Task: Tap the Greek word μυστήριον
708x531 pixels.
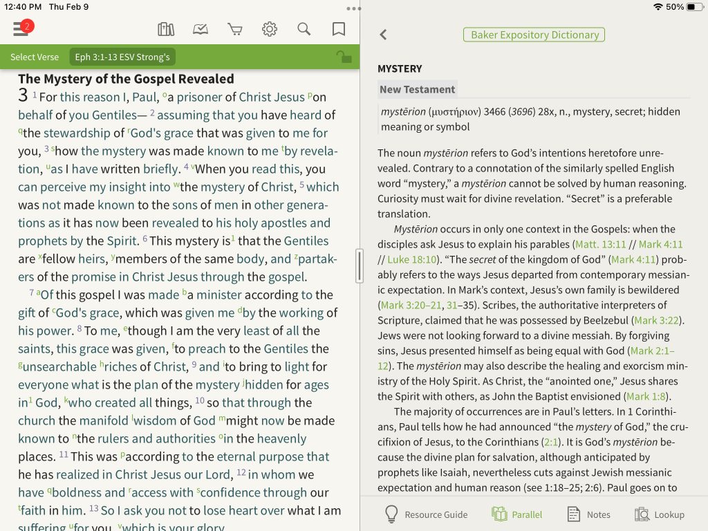Action: pos(455,112)
